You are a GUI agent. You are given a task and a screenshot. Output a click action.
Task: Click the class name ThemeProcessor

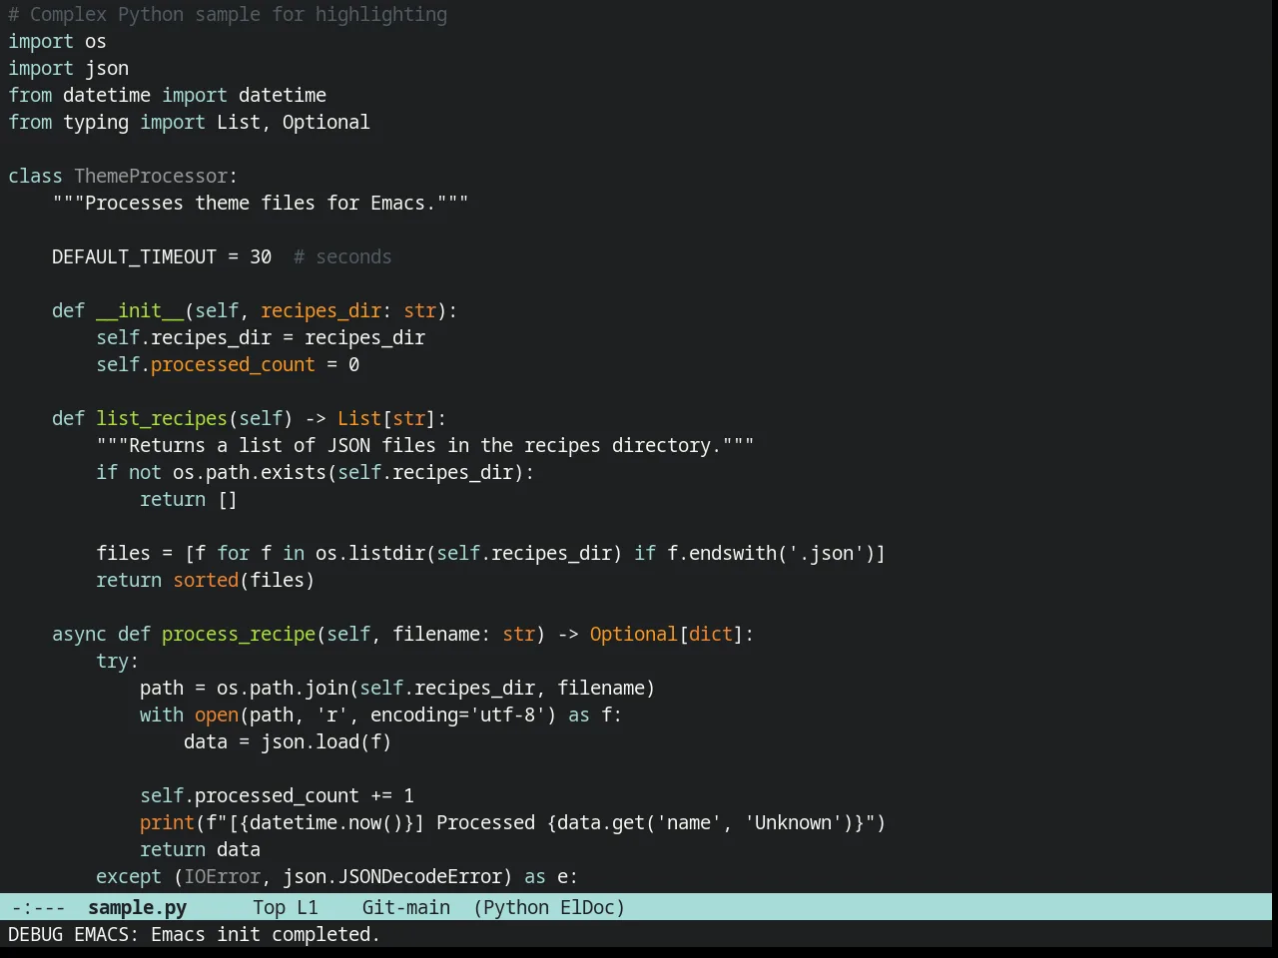click(151, 176)
